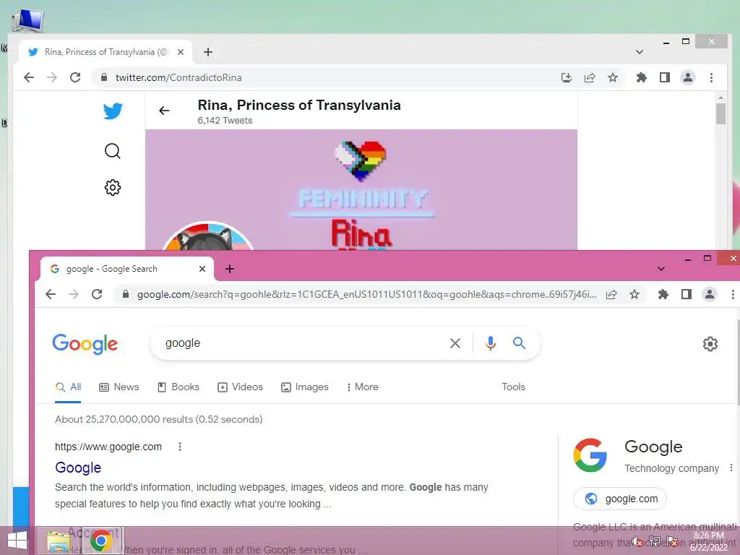Open new tab in the Google window
The image size is (740, 555).
[229, 269]
